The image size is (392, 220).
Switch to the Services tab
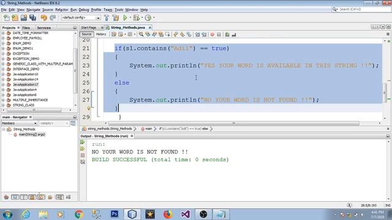(43, 28)
